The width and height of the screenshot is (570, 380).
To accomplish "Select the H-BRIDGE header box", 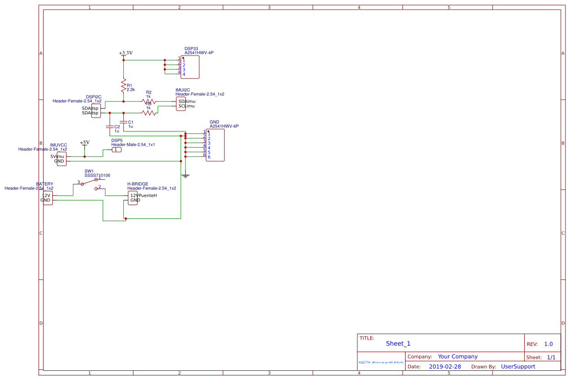I will pos(132,198).
